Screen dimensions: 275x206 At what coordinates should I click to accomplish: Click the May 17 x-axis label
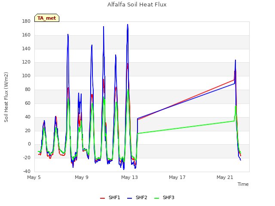tap(177, 177)
